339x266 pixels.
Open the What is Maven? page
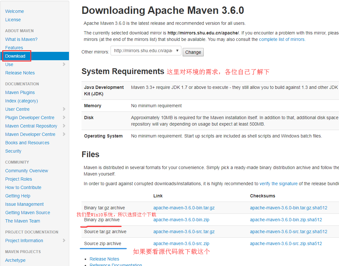click(x=21, y=39)
